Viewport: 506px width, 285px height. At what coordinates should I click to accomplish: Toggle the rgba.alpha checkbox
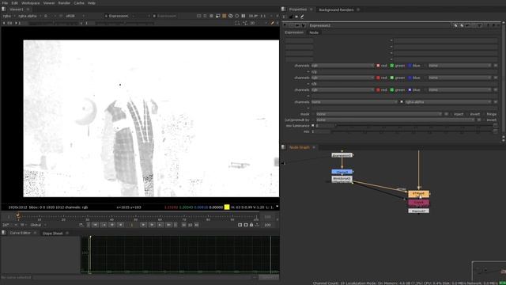click(402, 102)
